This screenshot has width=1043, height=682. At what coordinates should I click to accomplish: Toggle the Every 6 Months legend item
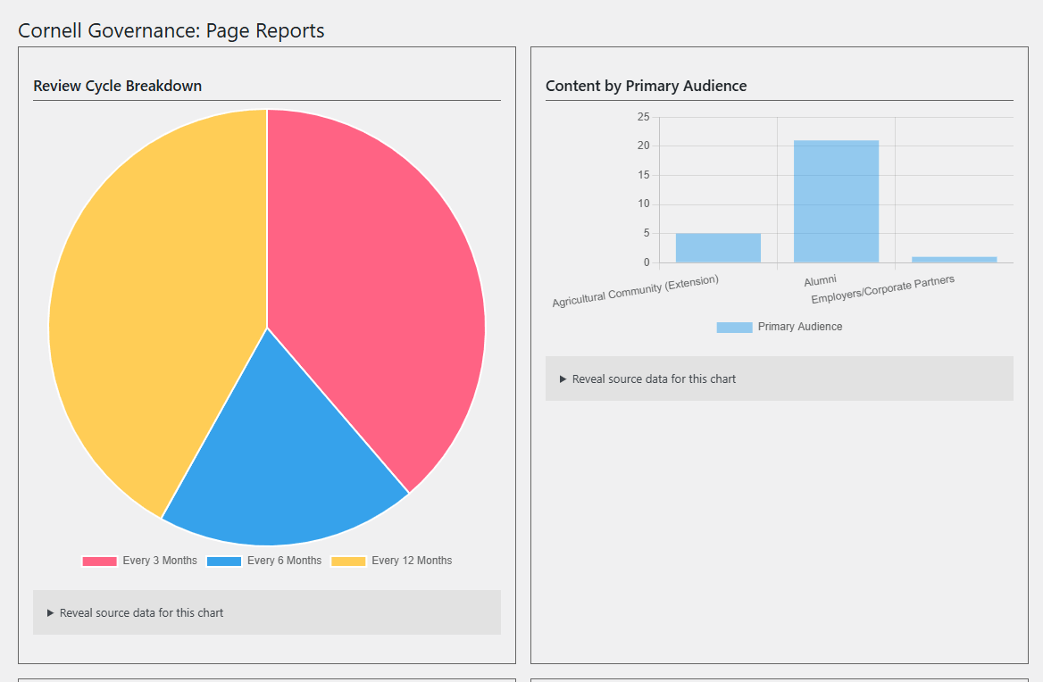tap(264, 561)
